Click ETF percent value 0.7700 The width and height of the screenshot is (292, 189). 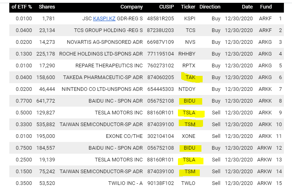pos(24,101)
